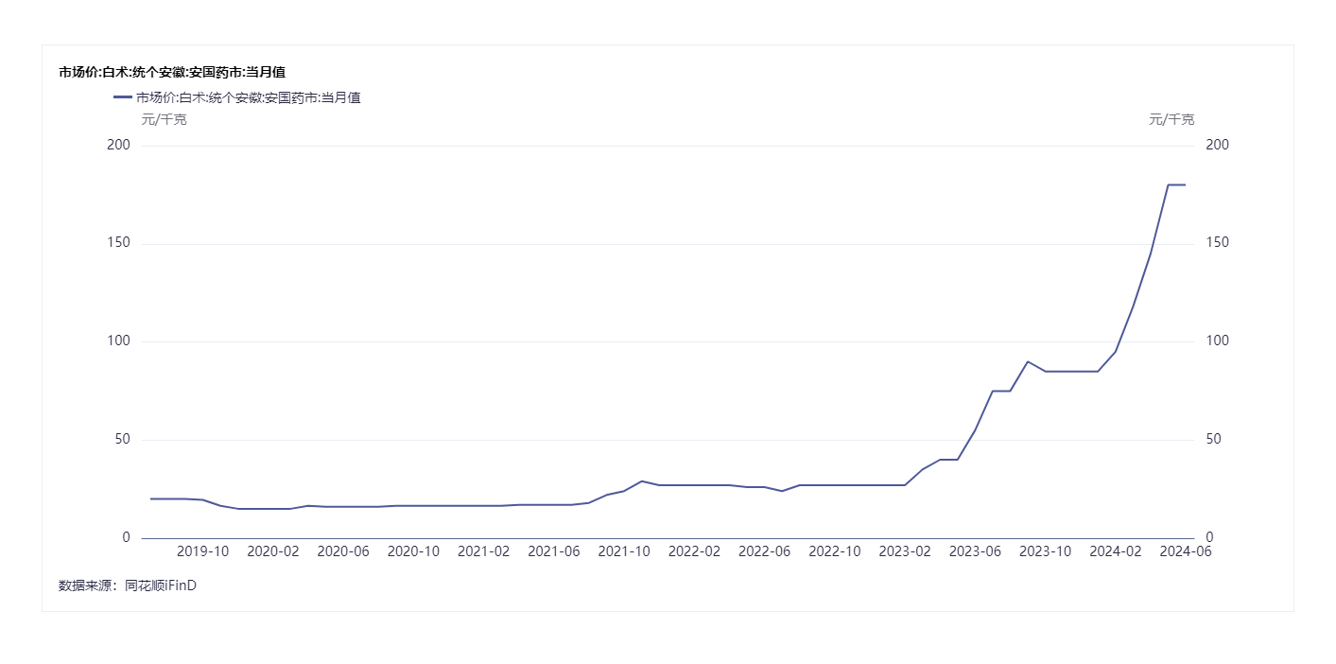
Task: Select the 2024-06 x-axis label
Action: (1186, 551)
